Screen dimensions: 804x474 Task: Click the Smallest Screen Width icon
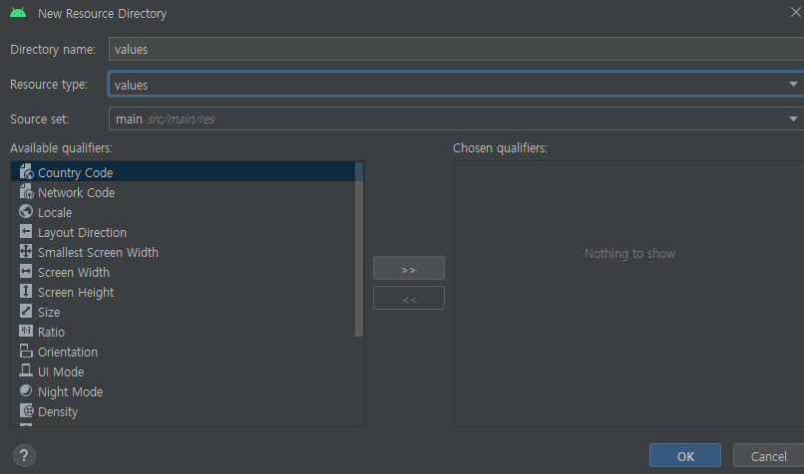(x=26, y=251)
